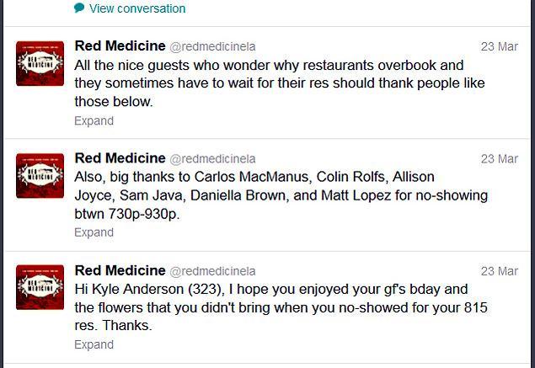Open the 23 Mar timestamp on the overbooking tweet
This screenshot has height=368, width=535.
click(x=499, y=46)
